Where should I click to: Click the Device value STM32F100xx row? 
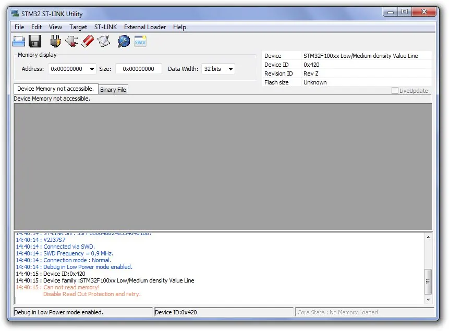(x=360, y=56)
